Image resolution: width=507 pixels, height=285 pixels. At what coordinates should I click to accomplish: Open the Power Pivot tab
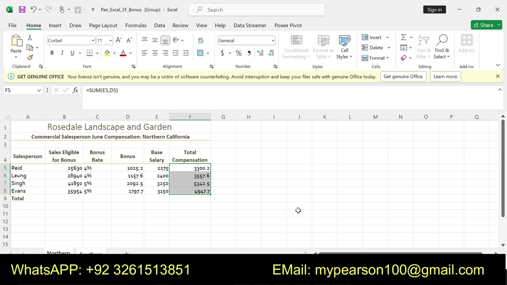[288, 25]
